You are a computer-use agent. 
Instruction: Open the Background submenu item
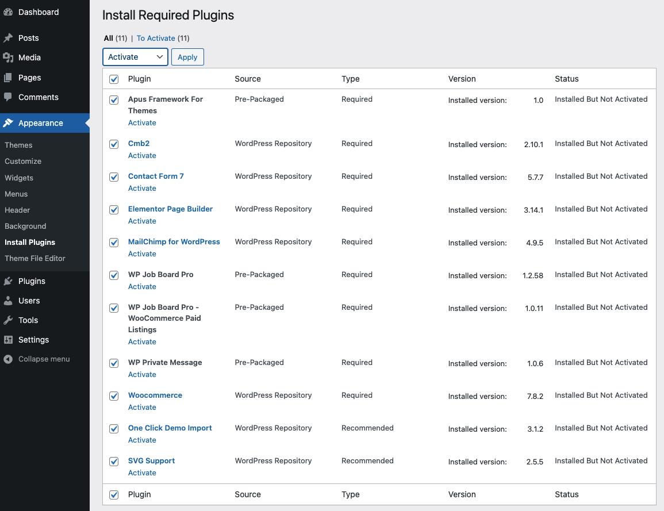[25, 226]
